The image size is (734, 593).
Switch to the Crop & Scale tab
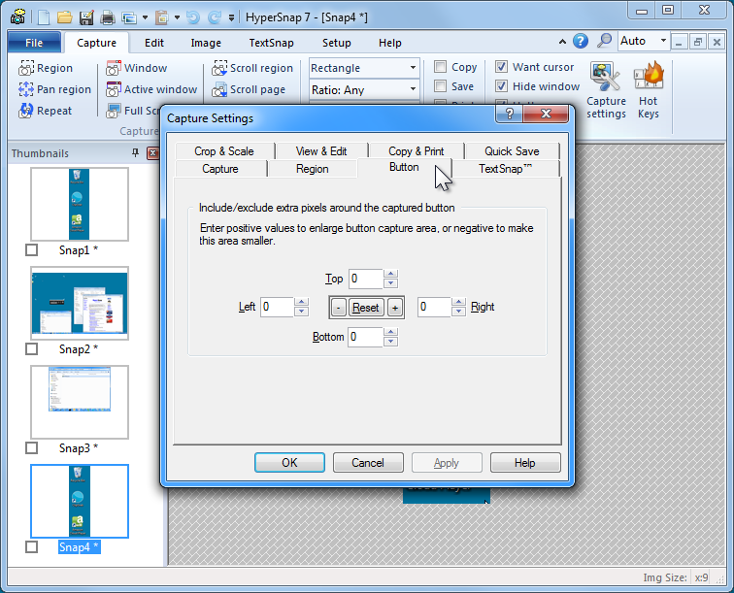[223, 150]
